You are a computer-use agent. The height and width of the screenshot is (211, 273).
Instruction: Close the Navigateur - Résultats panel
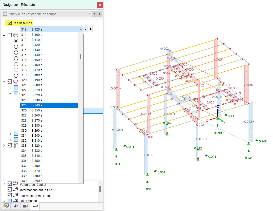(x=100, y=5)
